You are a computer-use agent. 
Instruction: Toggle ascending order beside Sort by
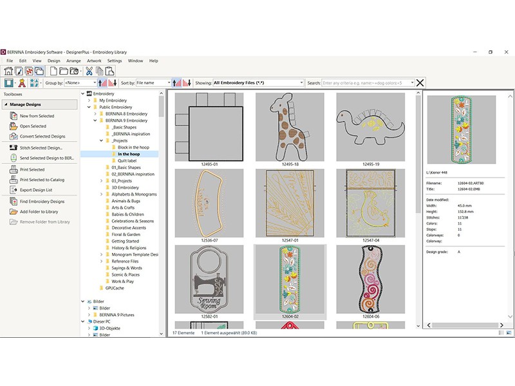[x=177, y=82]
